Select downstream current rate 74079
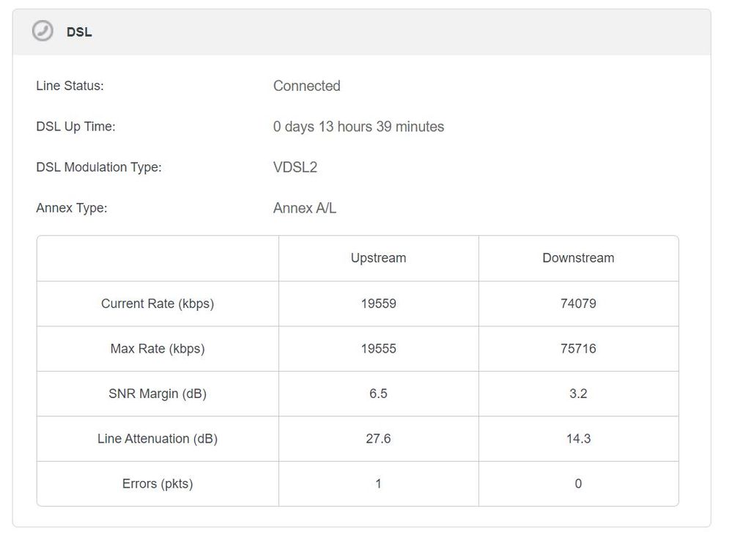 tap(578, 303)
